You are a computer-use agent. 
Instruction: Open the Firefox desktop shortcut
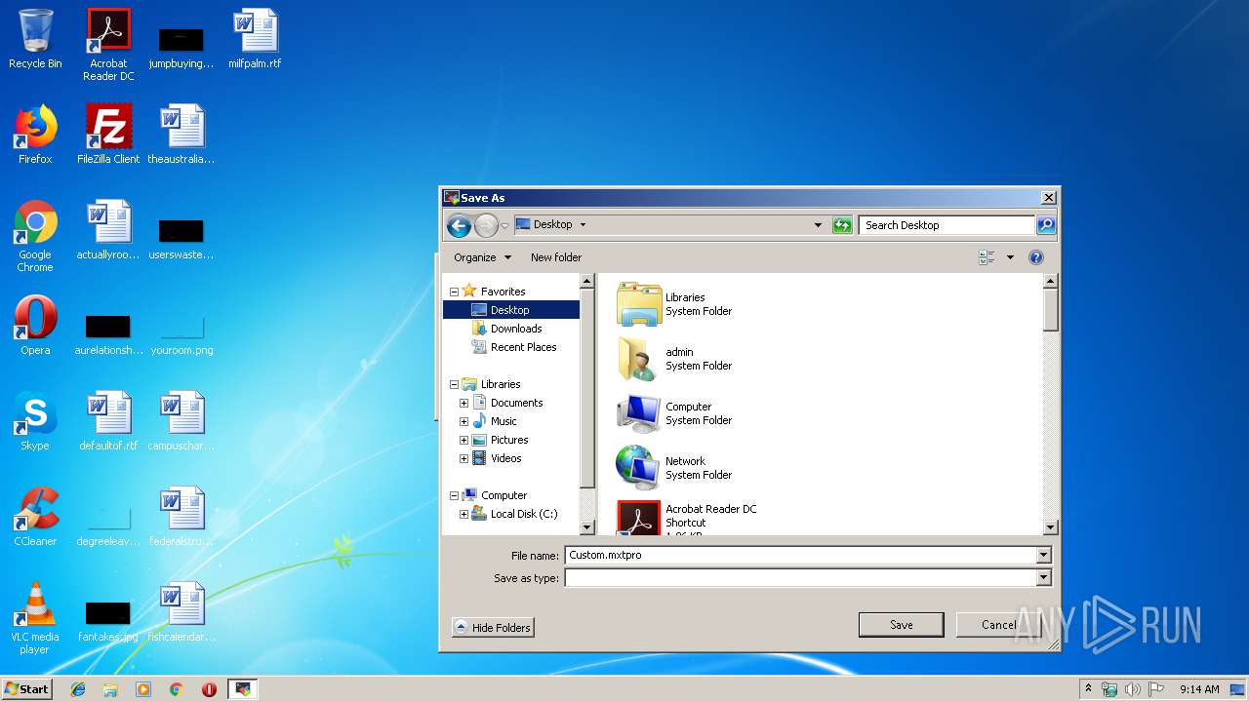coord(35,136)
